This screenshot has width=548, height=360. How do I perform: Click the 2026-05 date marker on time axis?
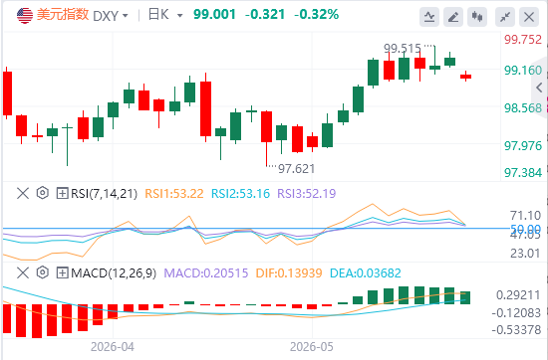coord(312,347)
